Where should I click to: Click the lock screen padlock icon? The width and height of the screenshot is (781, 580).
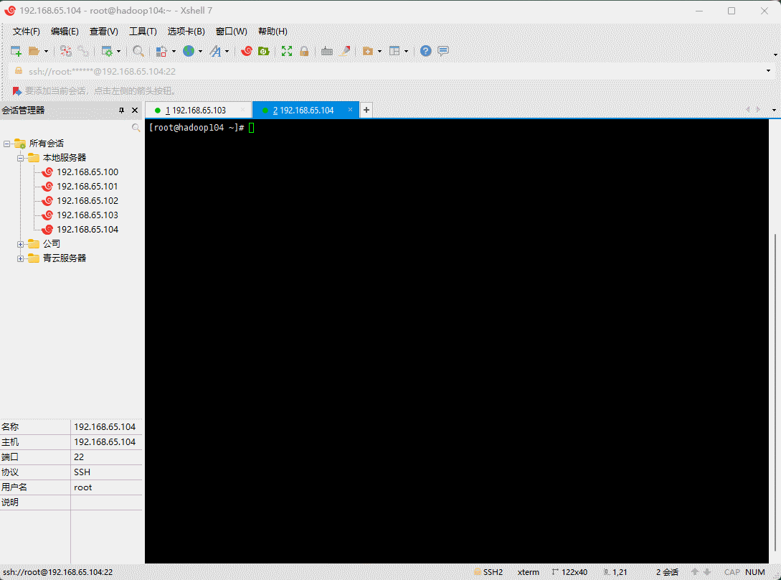(x=304, y=51)
